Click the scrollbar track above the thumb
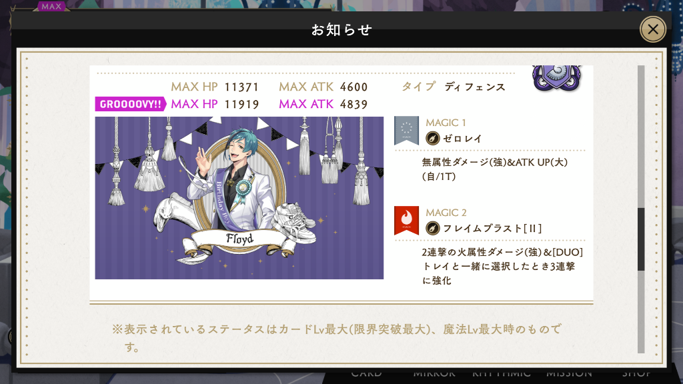683x384 pixels. (641, 137)
